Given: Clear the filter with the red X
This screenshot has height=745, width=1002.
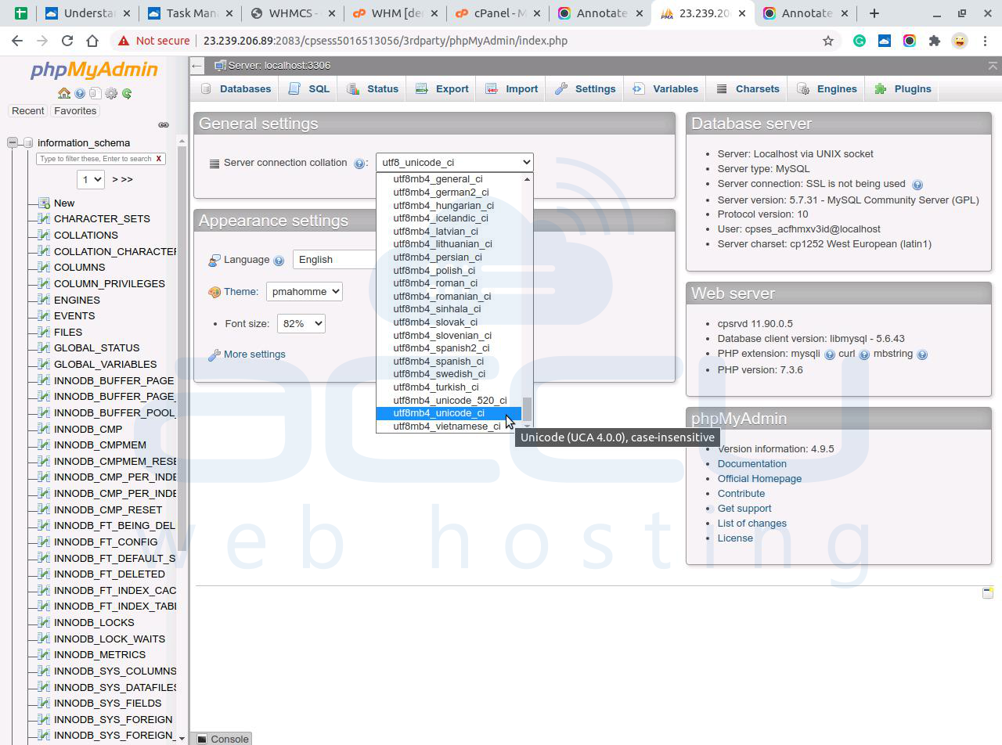Looking at the screenshot, I should (x=159, y=159).
